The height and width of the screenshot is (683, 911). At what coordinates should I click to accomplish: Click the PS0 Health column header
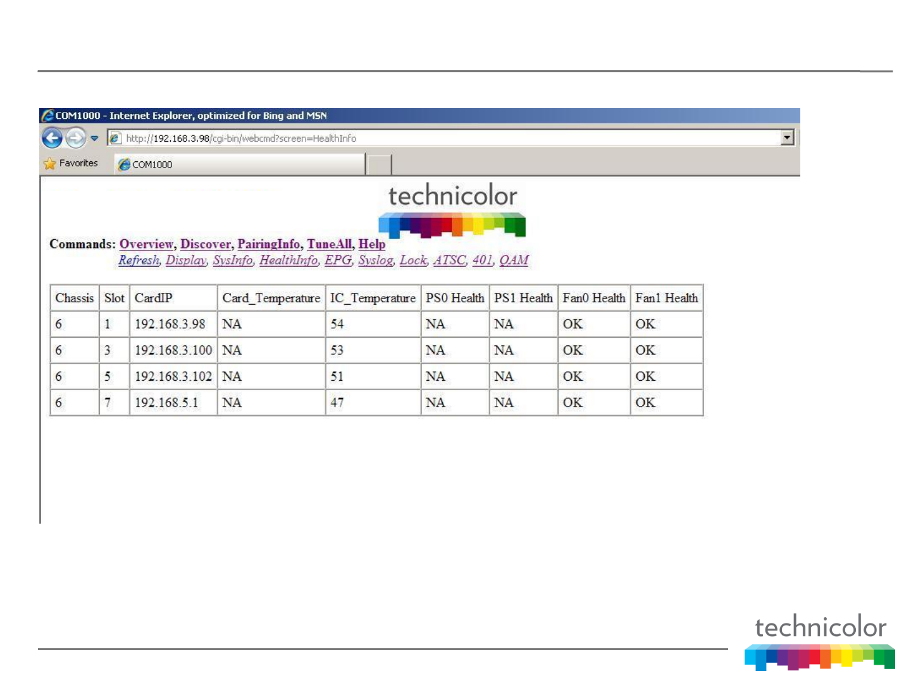tap(455, 298)
